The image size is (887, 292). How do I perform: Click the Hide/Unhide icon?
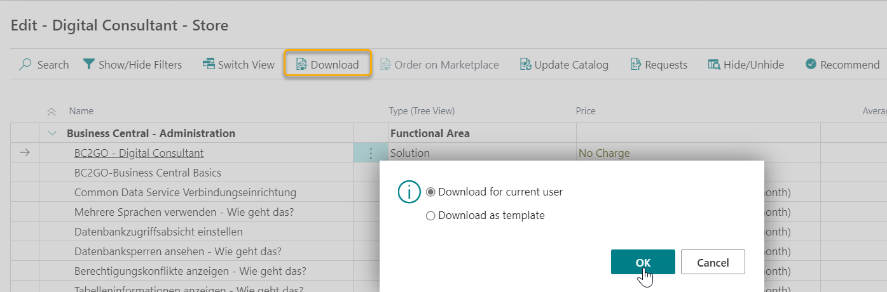[x=714, y=65]
